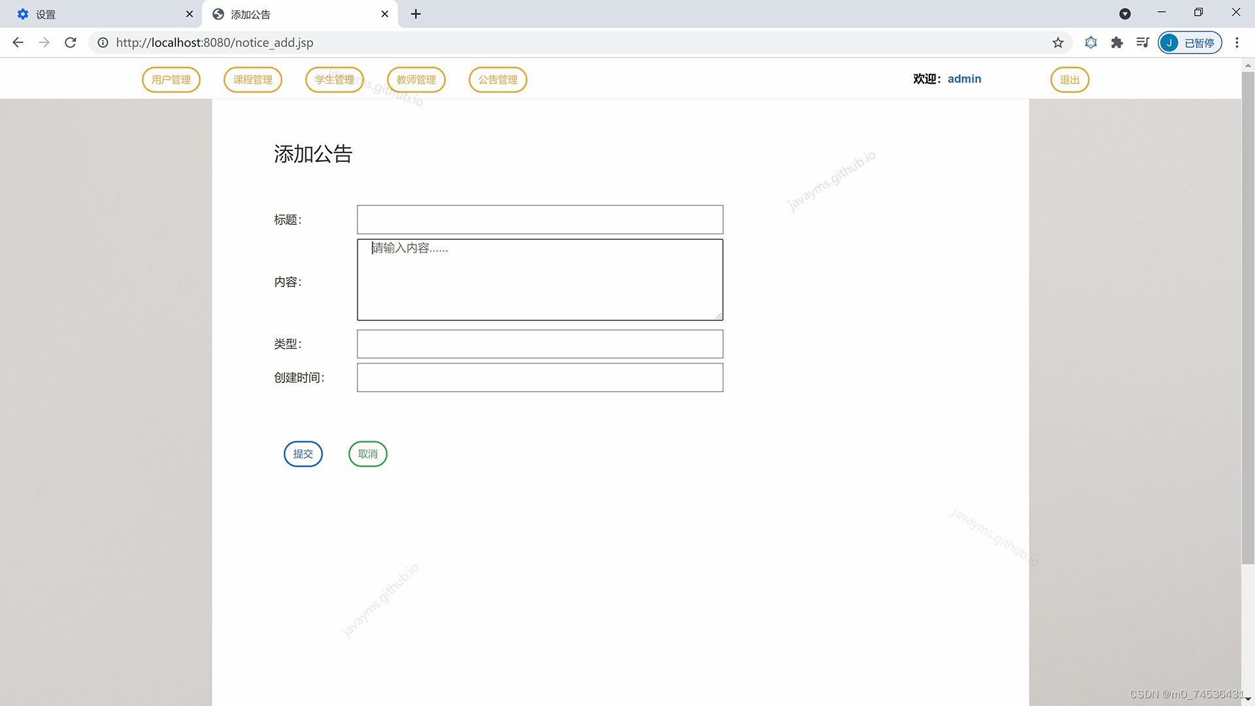Click the 内容: label
Viewport: 1255px width, 706px height.
[288, 282]
